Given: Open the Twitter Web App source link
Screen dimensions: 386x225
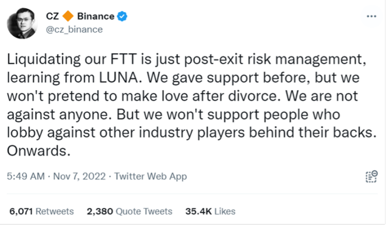Looking at the screenshot, I should tap(152, 176).
